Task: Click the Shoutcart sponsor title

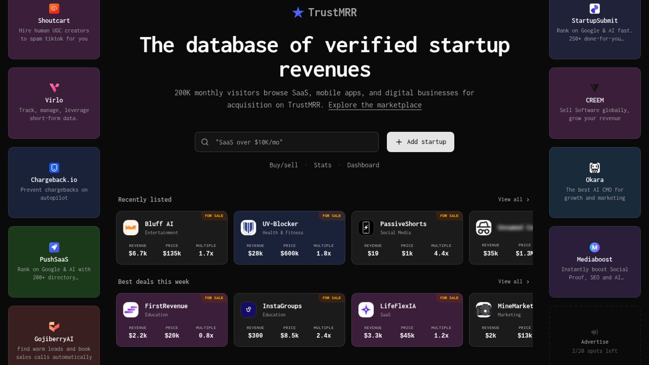Action: point(54,21)
